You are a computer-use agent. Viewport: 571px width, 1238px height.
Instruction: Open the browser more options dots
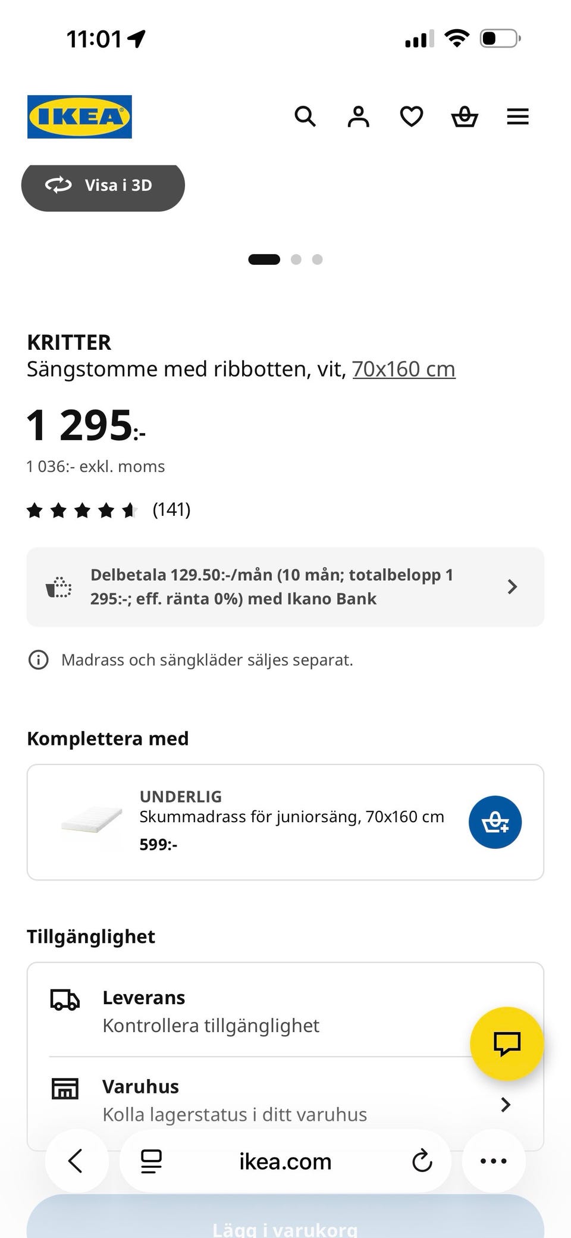[494, 1161]
